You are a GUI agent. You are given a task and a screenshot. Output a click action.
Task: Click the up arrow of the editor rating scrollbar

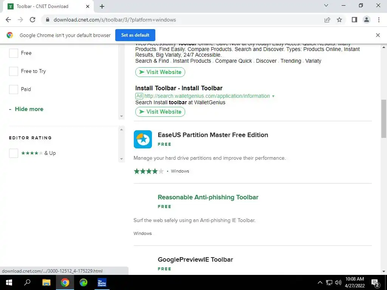point(121,130)
